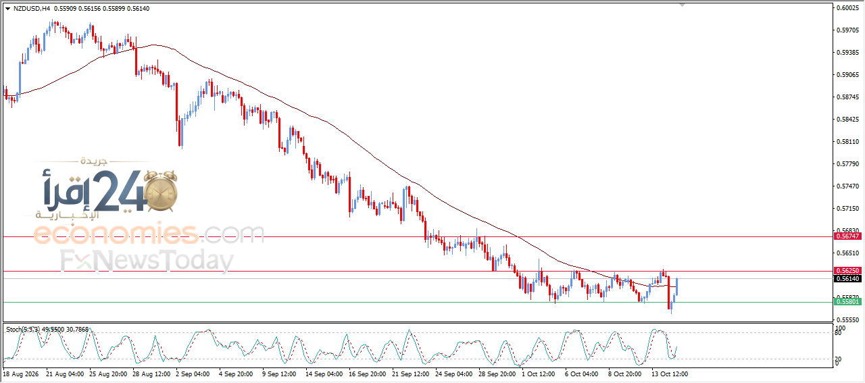Viewport: 865px width, 383px height.
Task: Click the 24 Sep 04:00 time label
Action: [x=454, y=374]
